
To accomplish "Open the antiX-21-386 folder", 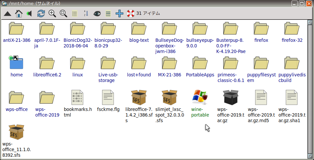I will click(x=16, y=28).
